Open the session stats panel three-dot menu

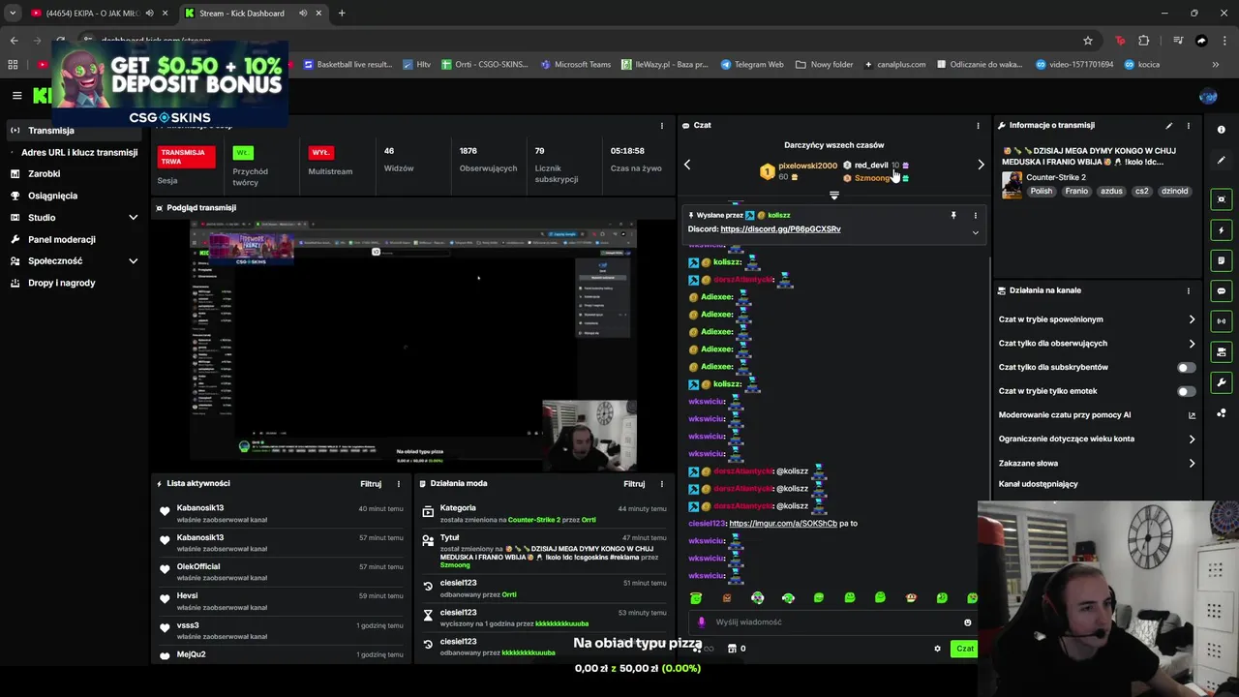662,126
